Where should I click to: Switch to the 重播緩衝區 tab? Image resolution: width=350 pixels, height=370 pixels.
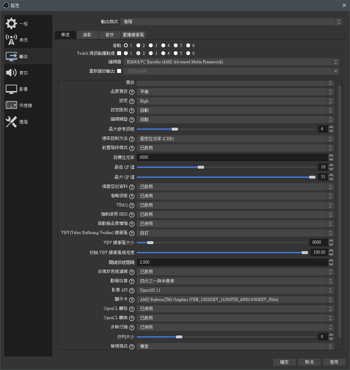pos(134,35)
